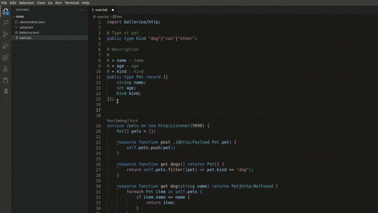Screen dimensions: 378x213
Task: Click the '# + name - name' comment
Action: [125, 60]
